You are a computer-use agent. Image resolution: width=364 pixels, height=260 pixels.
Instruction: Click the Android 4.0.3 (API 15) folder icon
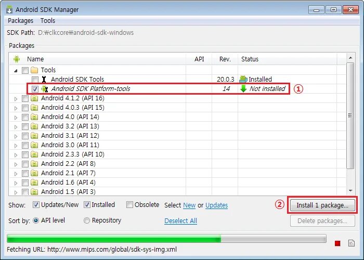(x=34, y=108)
